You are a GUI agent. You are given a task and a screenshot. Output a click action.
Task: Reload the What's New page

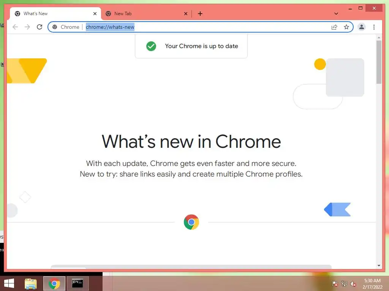(40, 27)
